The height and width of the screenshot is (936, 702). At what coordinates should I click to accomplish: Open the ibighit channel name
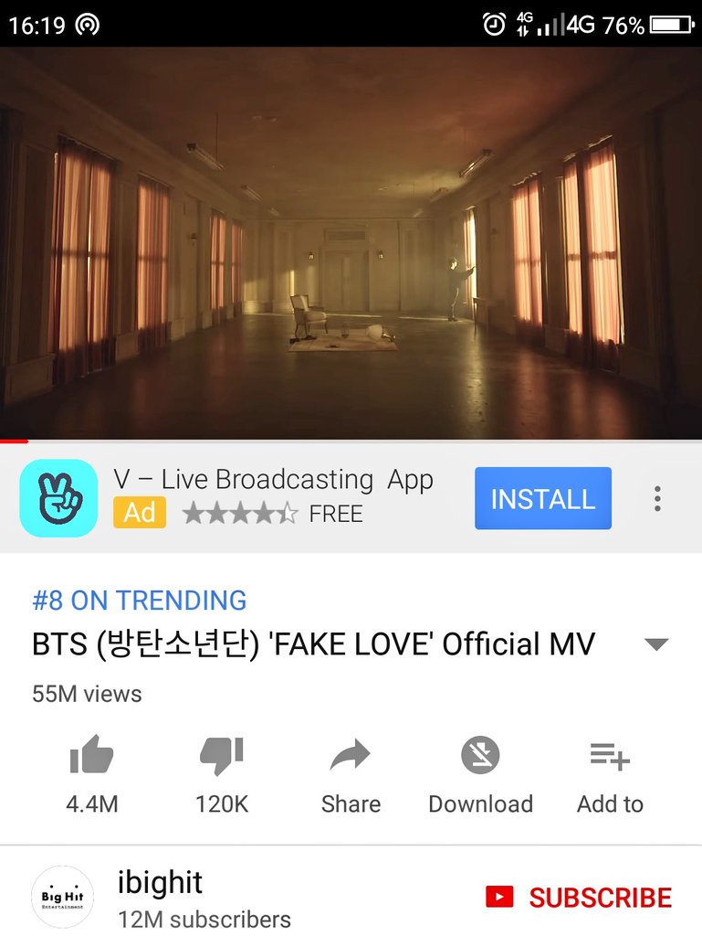(x=160, y=882)
